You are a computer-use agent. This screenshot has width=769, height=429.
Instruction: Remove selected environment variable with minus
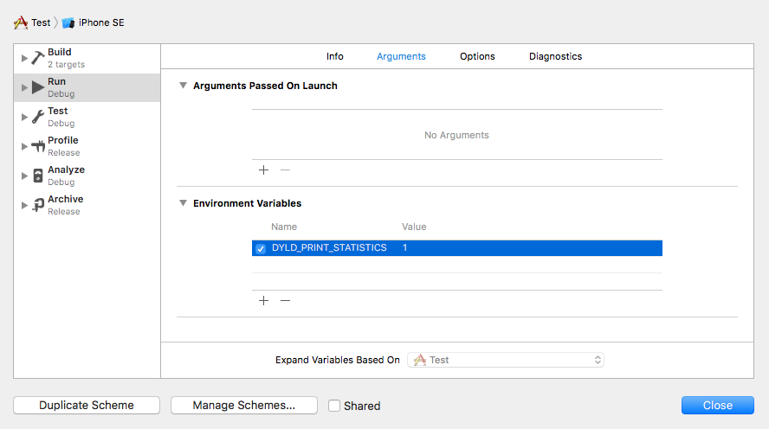(286, 300)
